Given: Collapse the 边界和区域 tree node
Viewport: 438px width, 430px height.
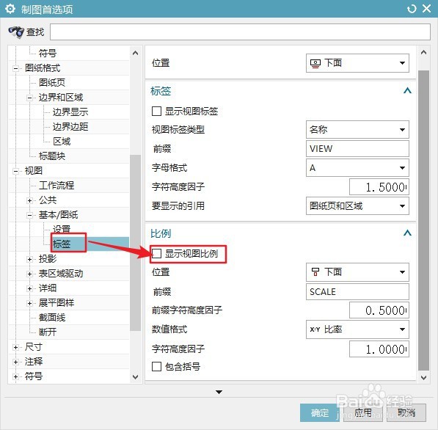Looking at the screenshot, I should [29, 98].
